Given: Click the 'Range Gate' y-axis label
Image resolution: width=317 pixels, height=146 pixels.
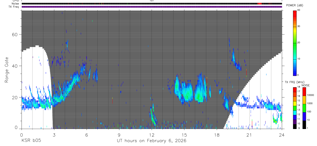Looking at the screenshot, I should (x=6, y=70).
